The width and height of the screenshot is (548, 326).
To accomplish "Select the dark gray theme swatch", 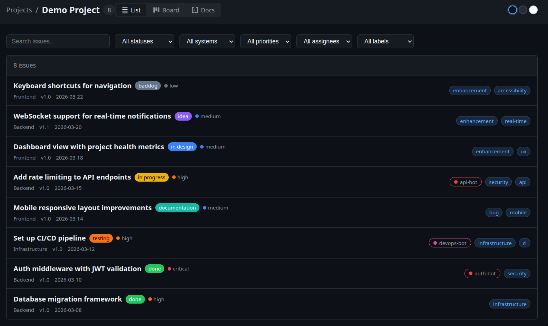I will click(523, 10).
